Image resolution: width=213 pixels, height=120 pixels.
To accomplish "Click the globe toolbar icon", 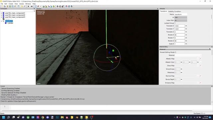I will point(69,6).
